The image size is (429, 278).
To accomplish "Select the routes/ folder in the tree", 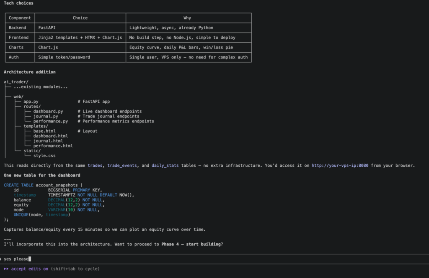I will pos(32,107).
